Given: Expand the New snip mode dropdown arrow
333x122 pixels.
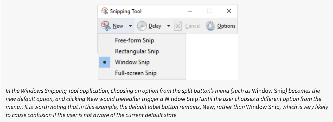Looking at the screenshot, I should click(130, 26).
